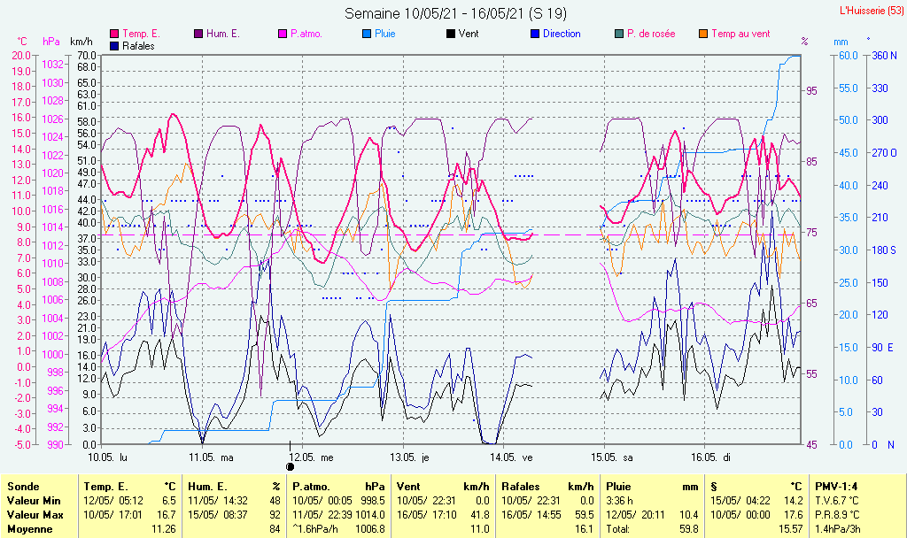Viewport: 907px width, 538px height.
Task: Click the minimum humidity time '11/05/ 14:32'
Action: (x=218, y=501)
